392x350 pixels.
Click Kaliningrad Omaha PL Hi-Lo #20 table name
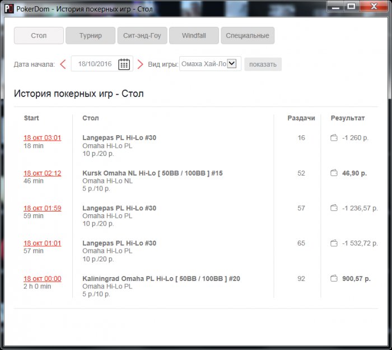coord(161,279)
